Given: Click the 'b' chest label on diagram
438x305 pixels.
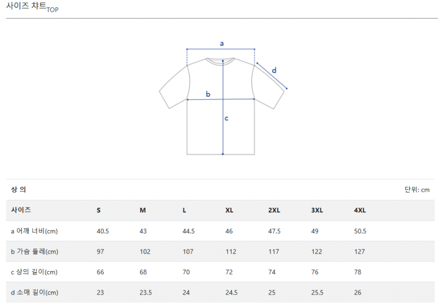Looking at the screenshot, I should (x=208, y=94).
